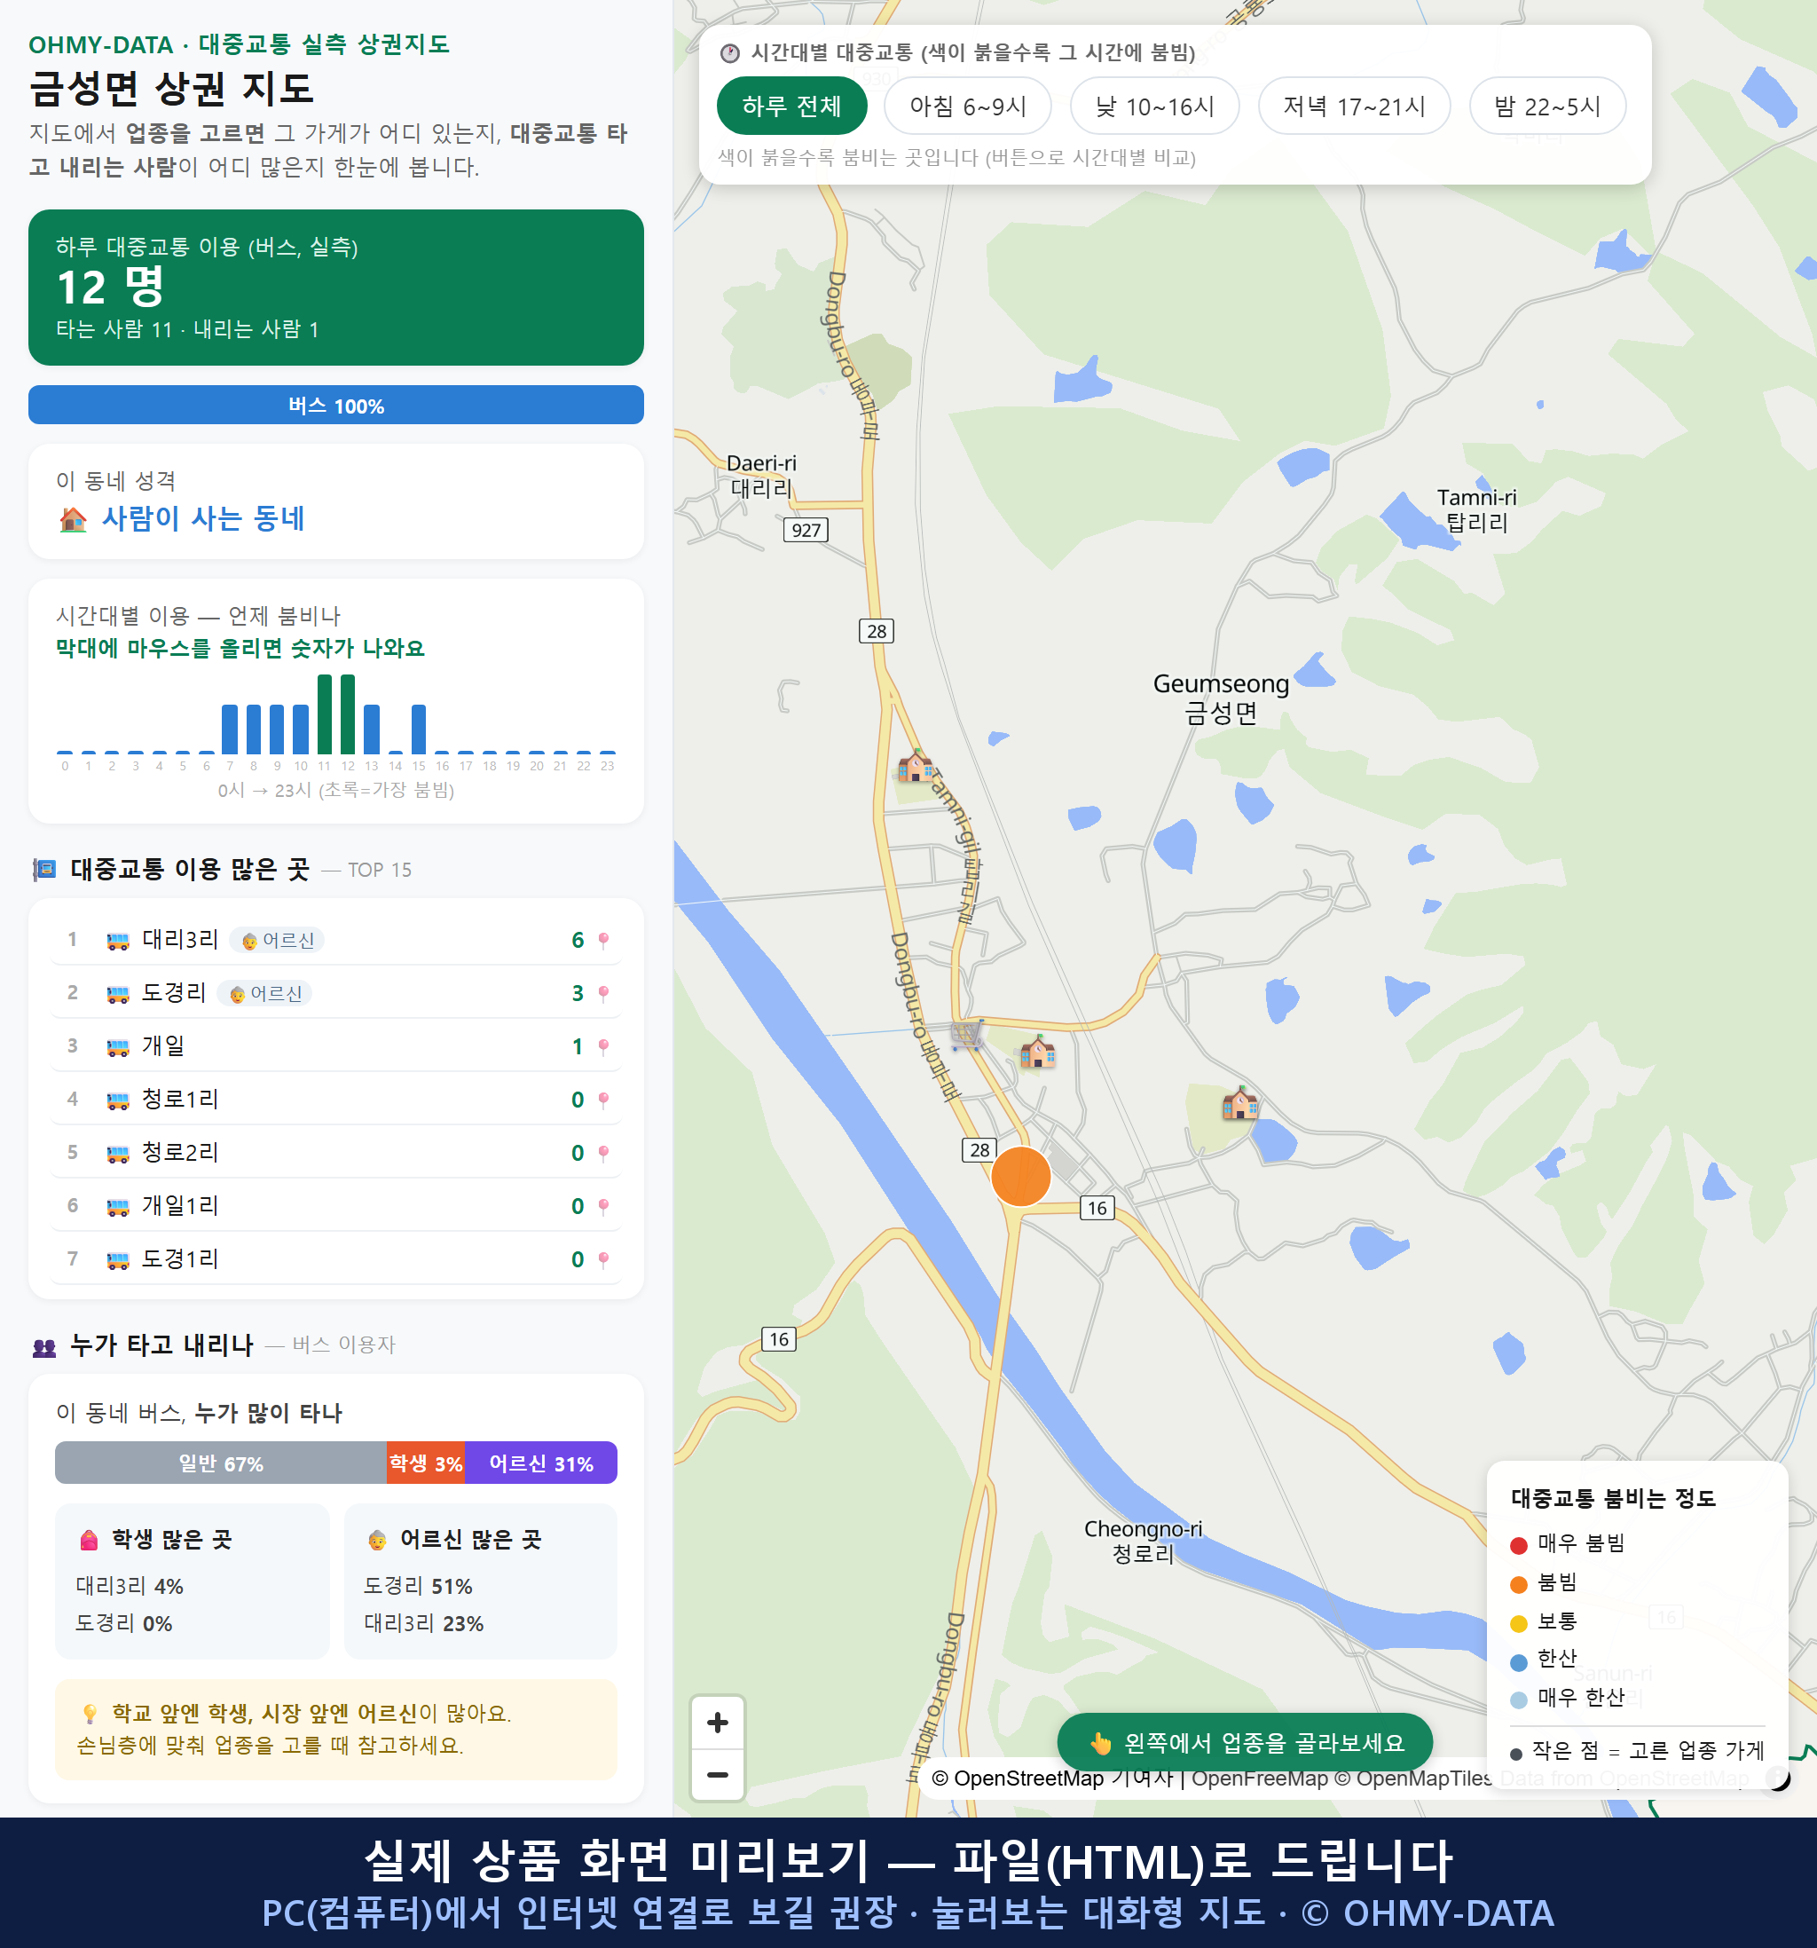This screenshot has width=1817, height=1948.
Task: Open the OpenMapTiles attribution link
Action: coord(1412,1778)
